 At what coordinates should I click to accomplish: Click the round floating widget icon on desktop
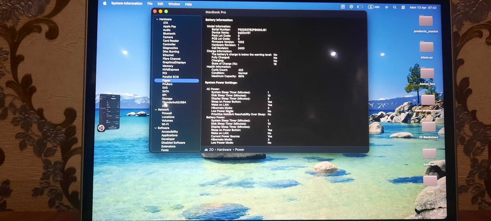click(101, 128)
